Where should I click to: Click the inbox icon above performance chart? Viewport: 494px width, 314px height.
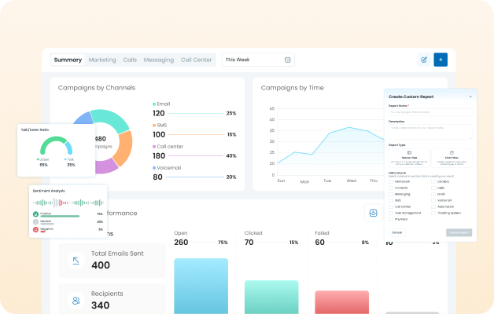click(x=373, y=213)
